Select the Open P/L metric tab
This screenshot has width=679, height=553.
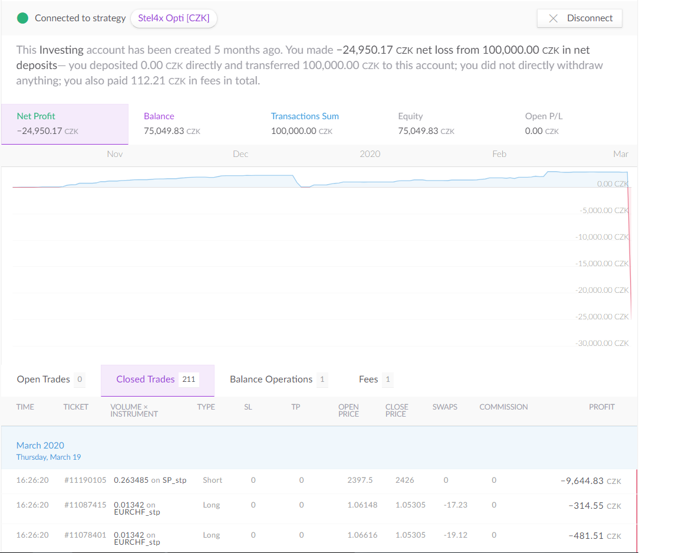[x=573, y=124]
